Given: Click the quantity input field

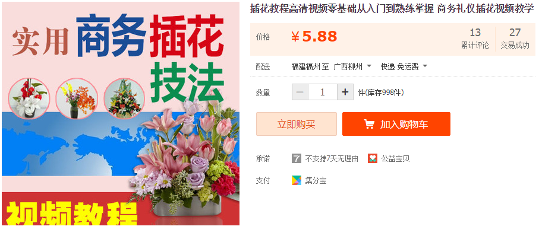Looking at the screenshot, I should pyautogui.click(x=323, y=93).
